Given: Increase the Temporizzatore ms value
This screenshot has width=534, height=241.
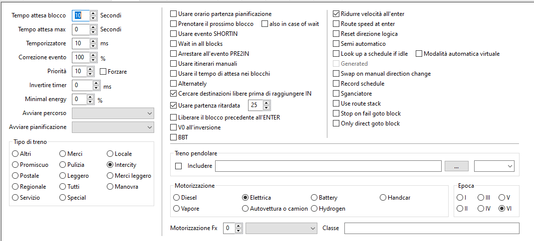Looking at the screenshot, I should 93,41.
